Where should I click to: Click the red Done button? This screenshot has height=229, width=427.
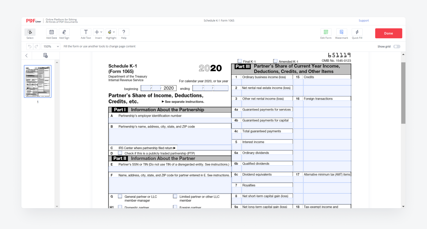pos(389,33)
